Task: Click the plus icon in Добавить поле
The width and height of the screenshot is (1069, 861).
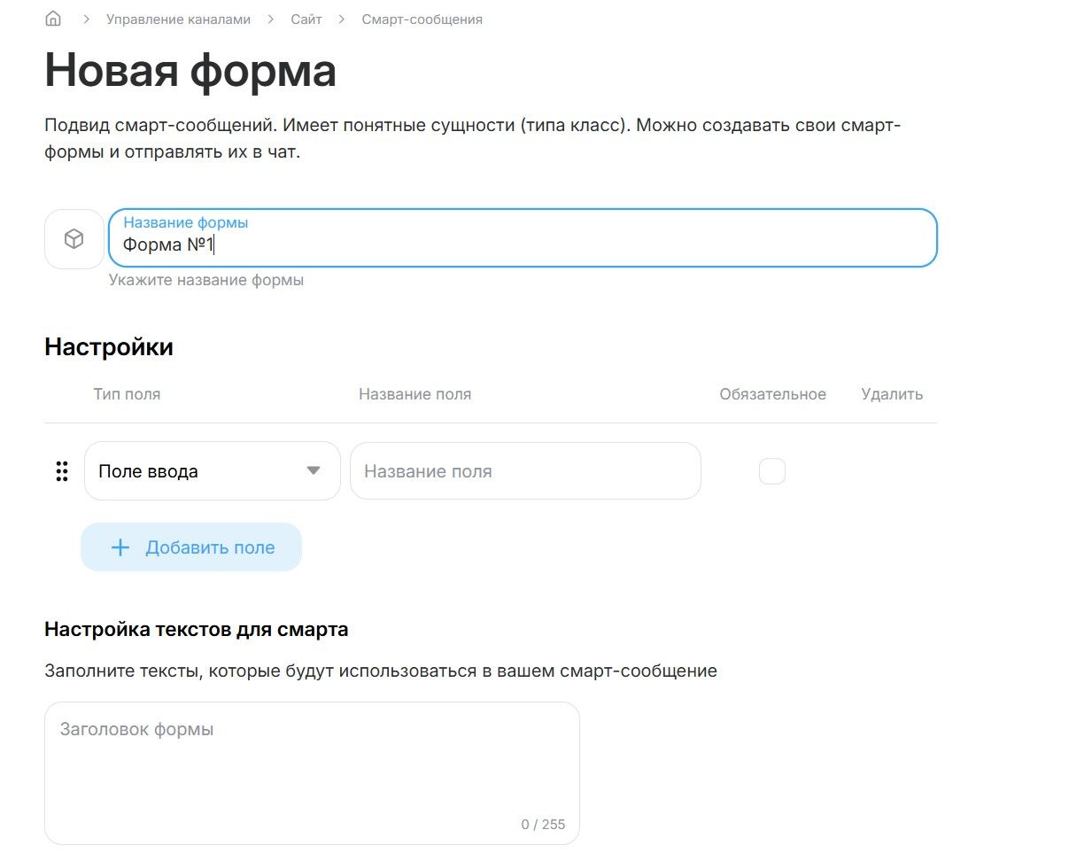Action: coord(120,547)
